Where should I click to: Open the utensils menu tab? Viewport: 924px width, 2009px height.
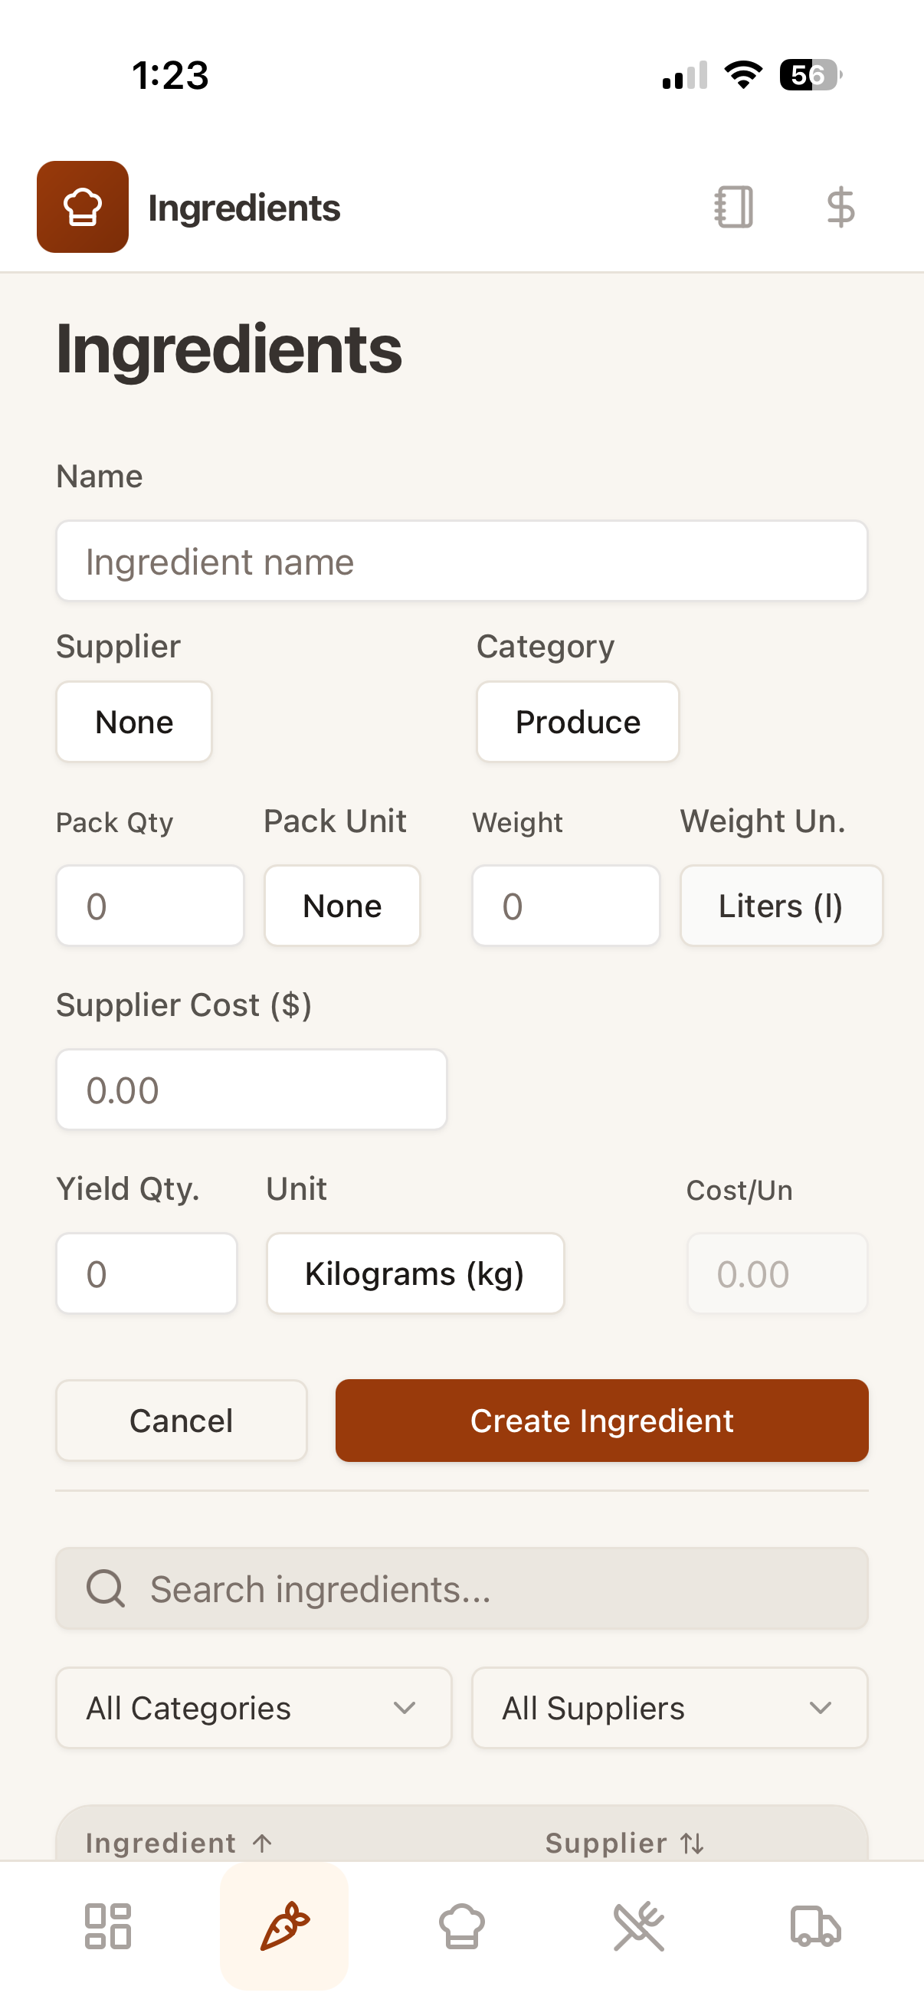(x=639, y=1926)
